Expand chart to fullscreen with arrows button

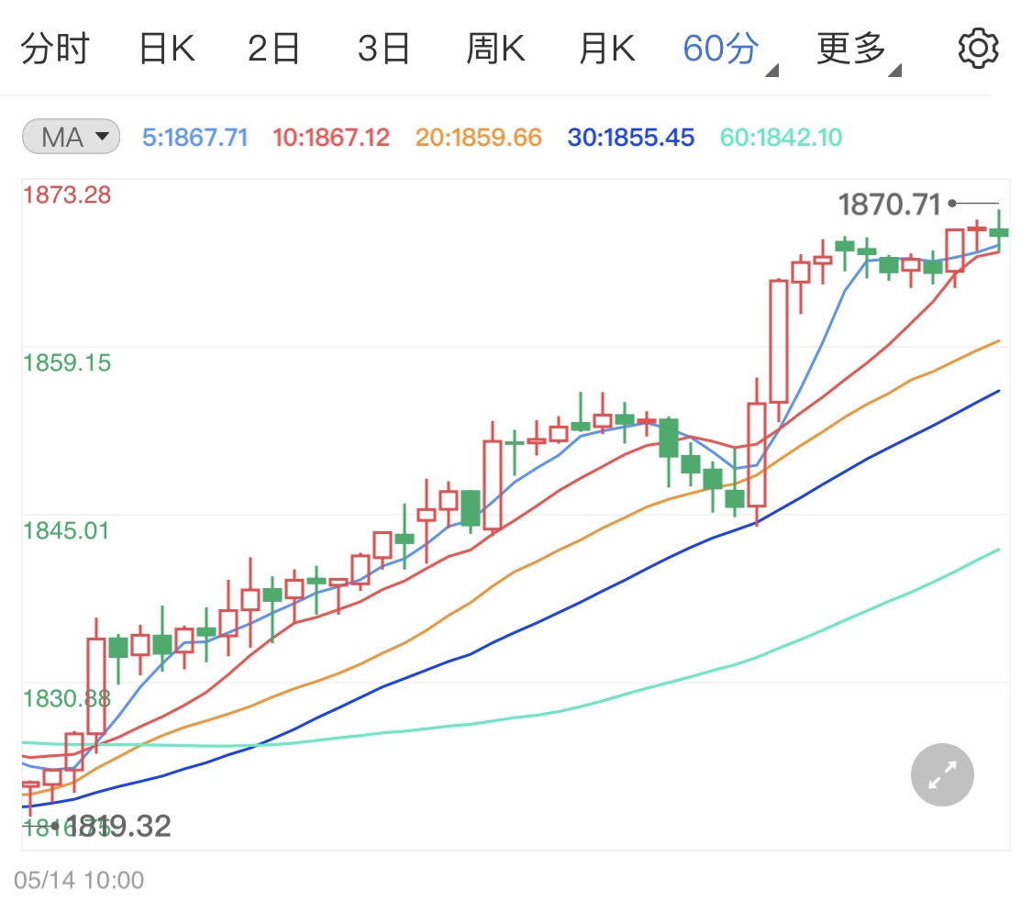click(x=942, y=774)
